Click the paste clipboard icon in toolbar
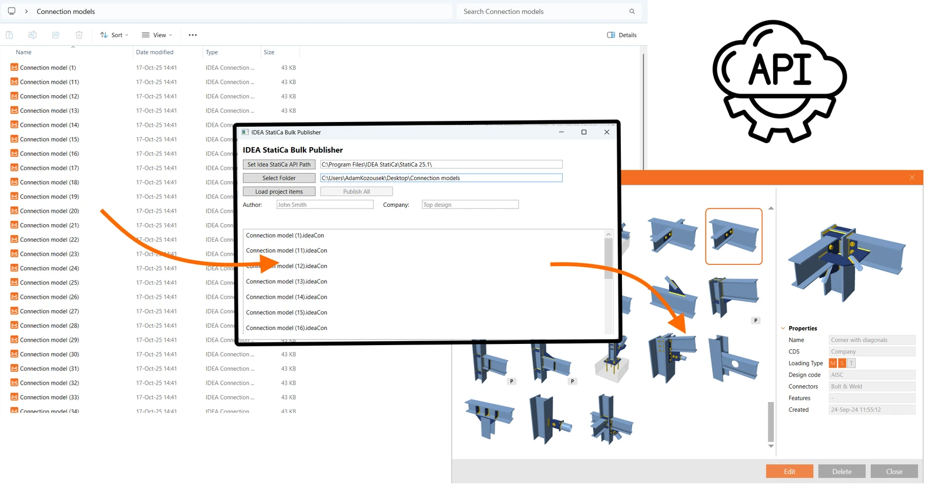The image size is (930, 488). point(9,35)
